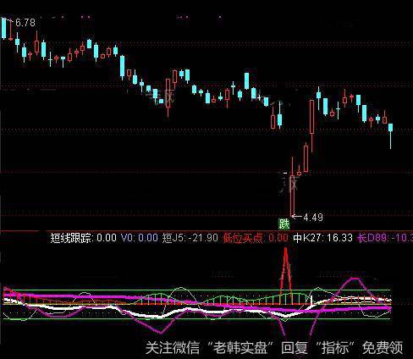Click the 短J5: -21.90 indicator value
413x359 pixels.
(x=190, y=238)
